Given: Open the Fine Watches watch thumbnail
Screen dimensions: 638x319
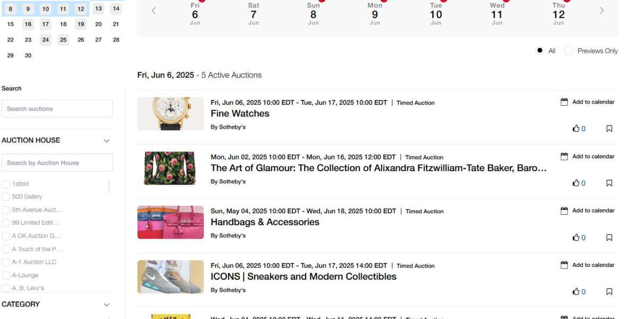Looking at the screenshot, I should coord(171,114).
